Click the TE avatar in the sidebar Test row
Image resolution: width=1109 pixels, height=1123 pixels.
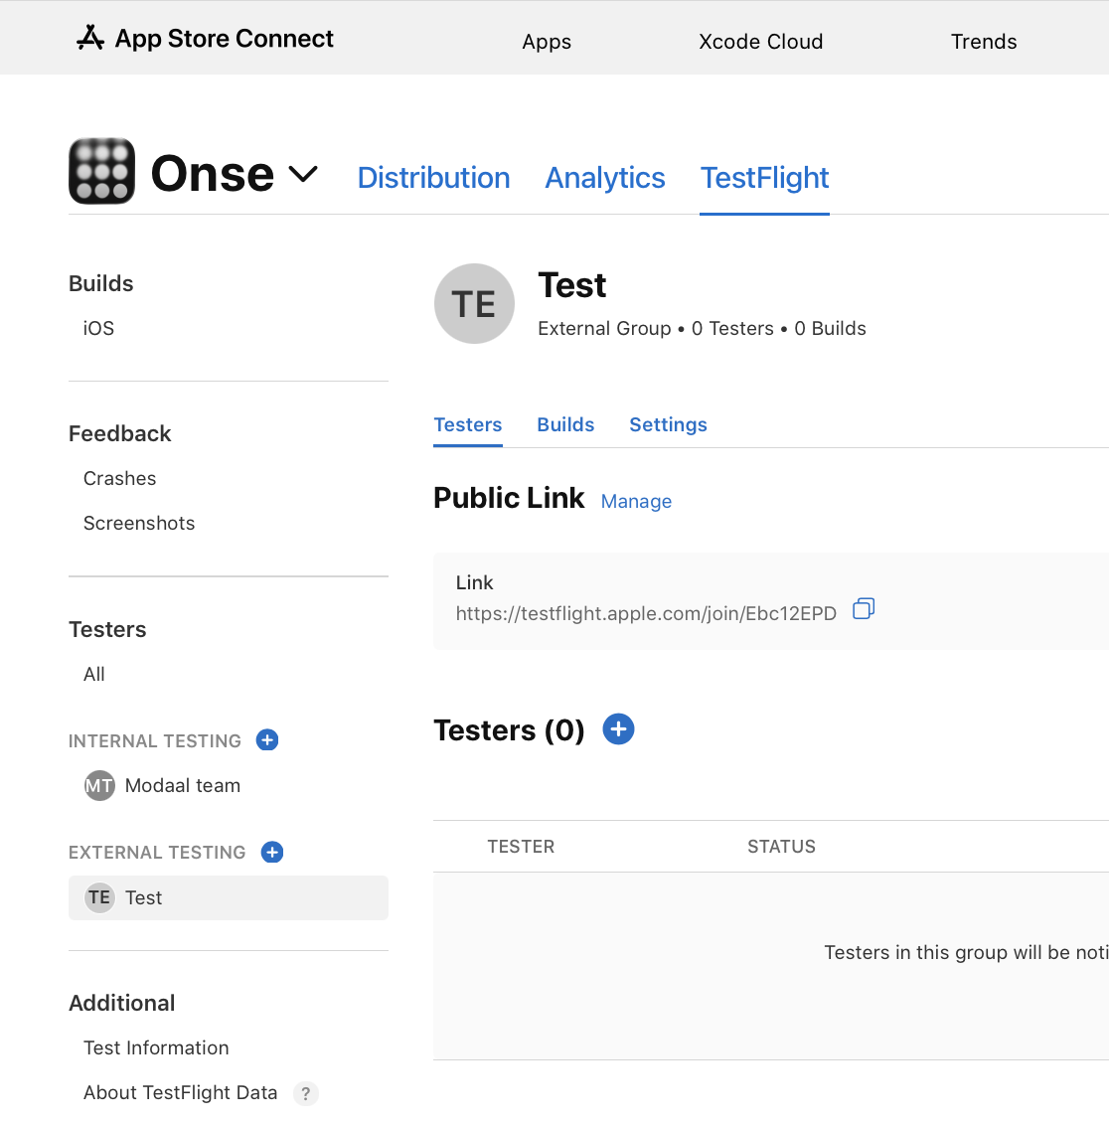(x=99, y=897)
